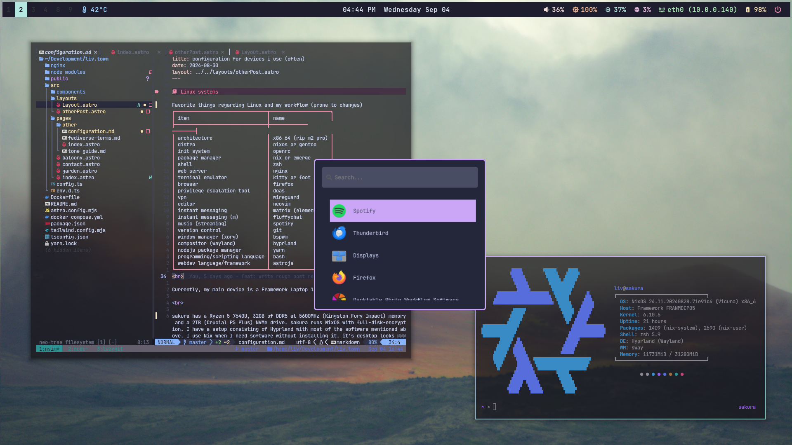Switch to workspace 2 in the bar

[x=21, y=9]
